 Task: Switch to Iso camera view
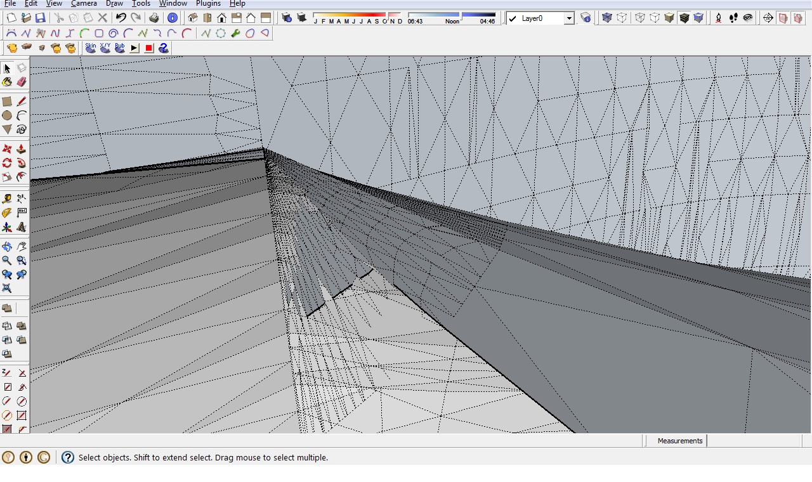click(x=193, y=18)
